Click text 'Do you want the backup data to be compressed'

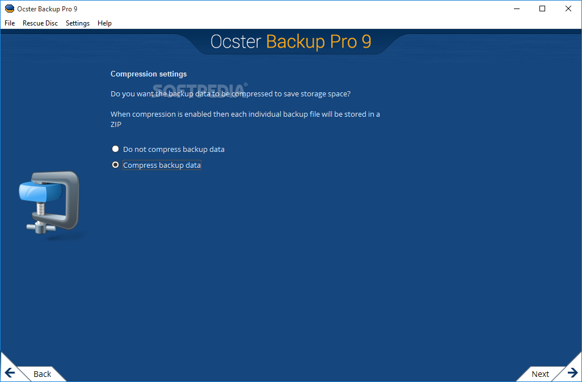click(192, 94)
